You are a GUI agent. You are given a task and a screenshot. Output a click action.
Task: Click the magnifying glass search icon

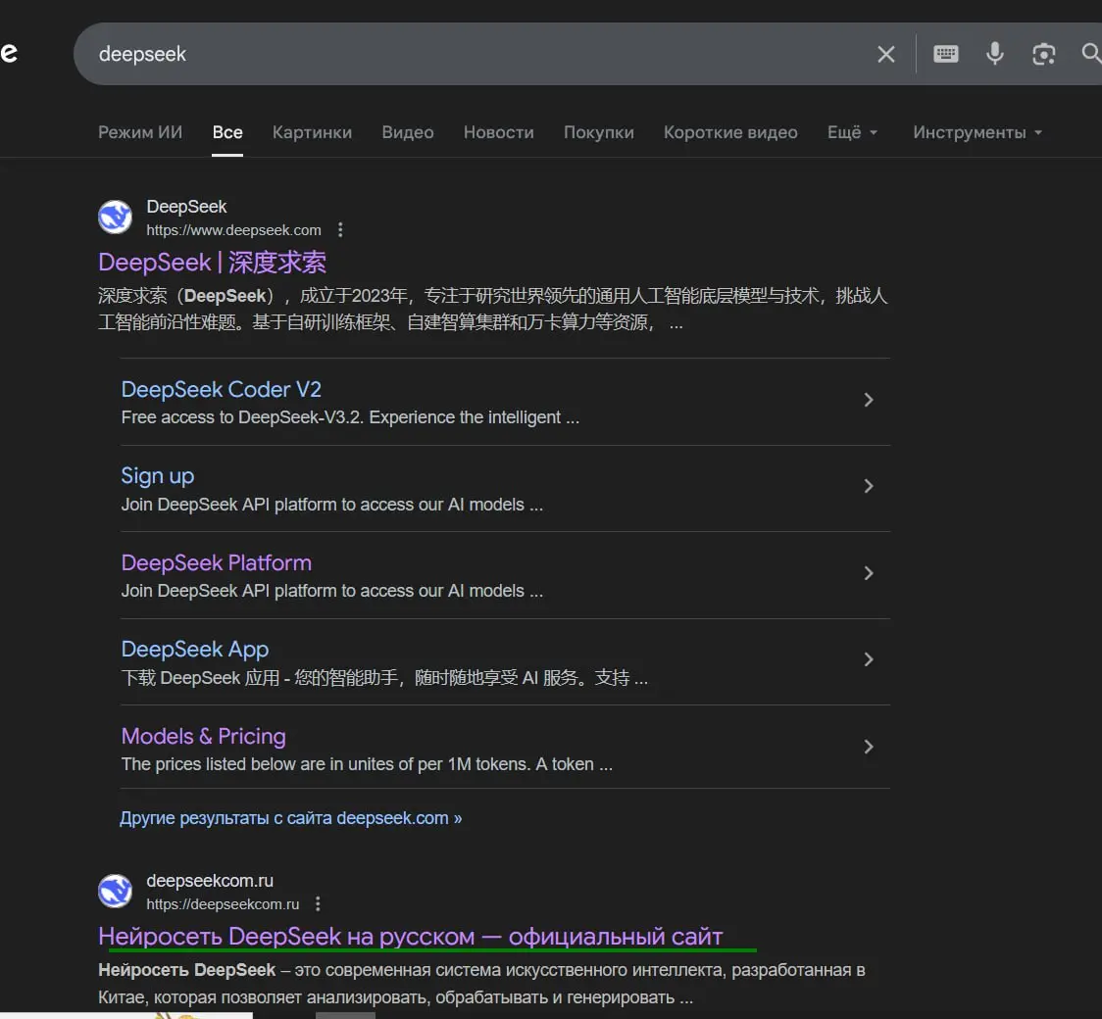1091,53
